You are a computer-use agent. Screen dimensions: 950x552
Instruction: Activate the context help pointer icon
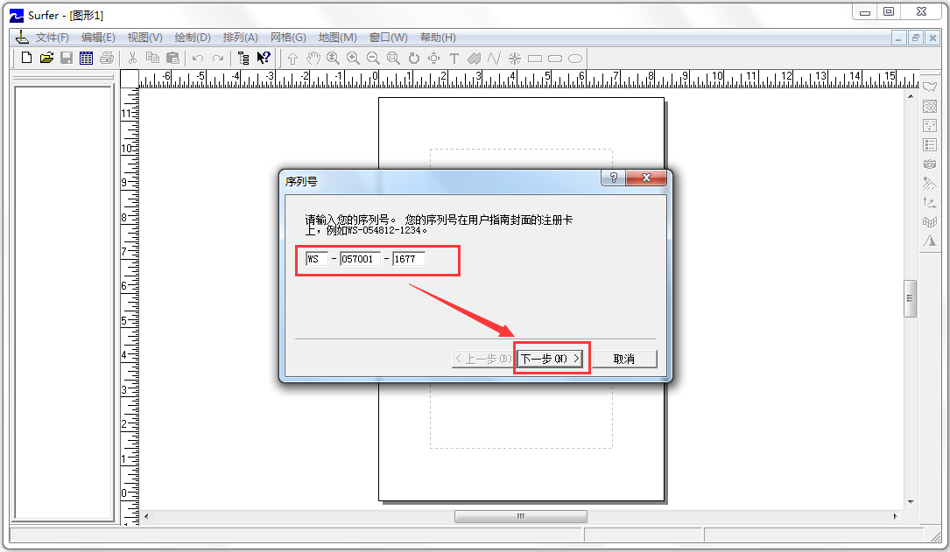264,58
